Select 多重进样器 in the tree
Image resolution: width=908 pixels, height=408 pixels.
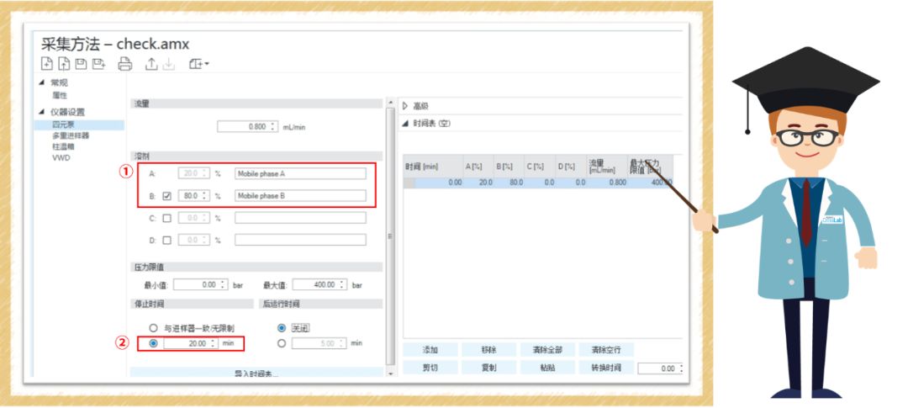pos(71,135)
